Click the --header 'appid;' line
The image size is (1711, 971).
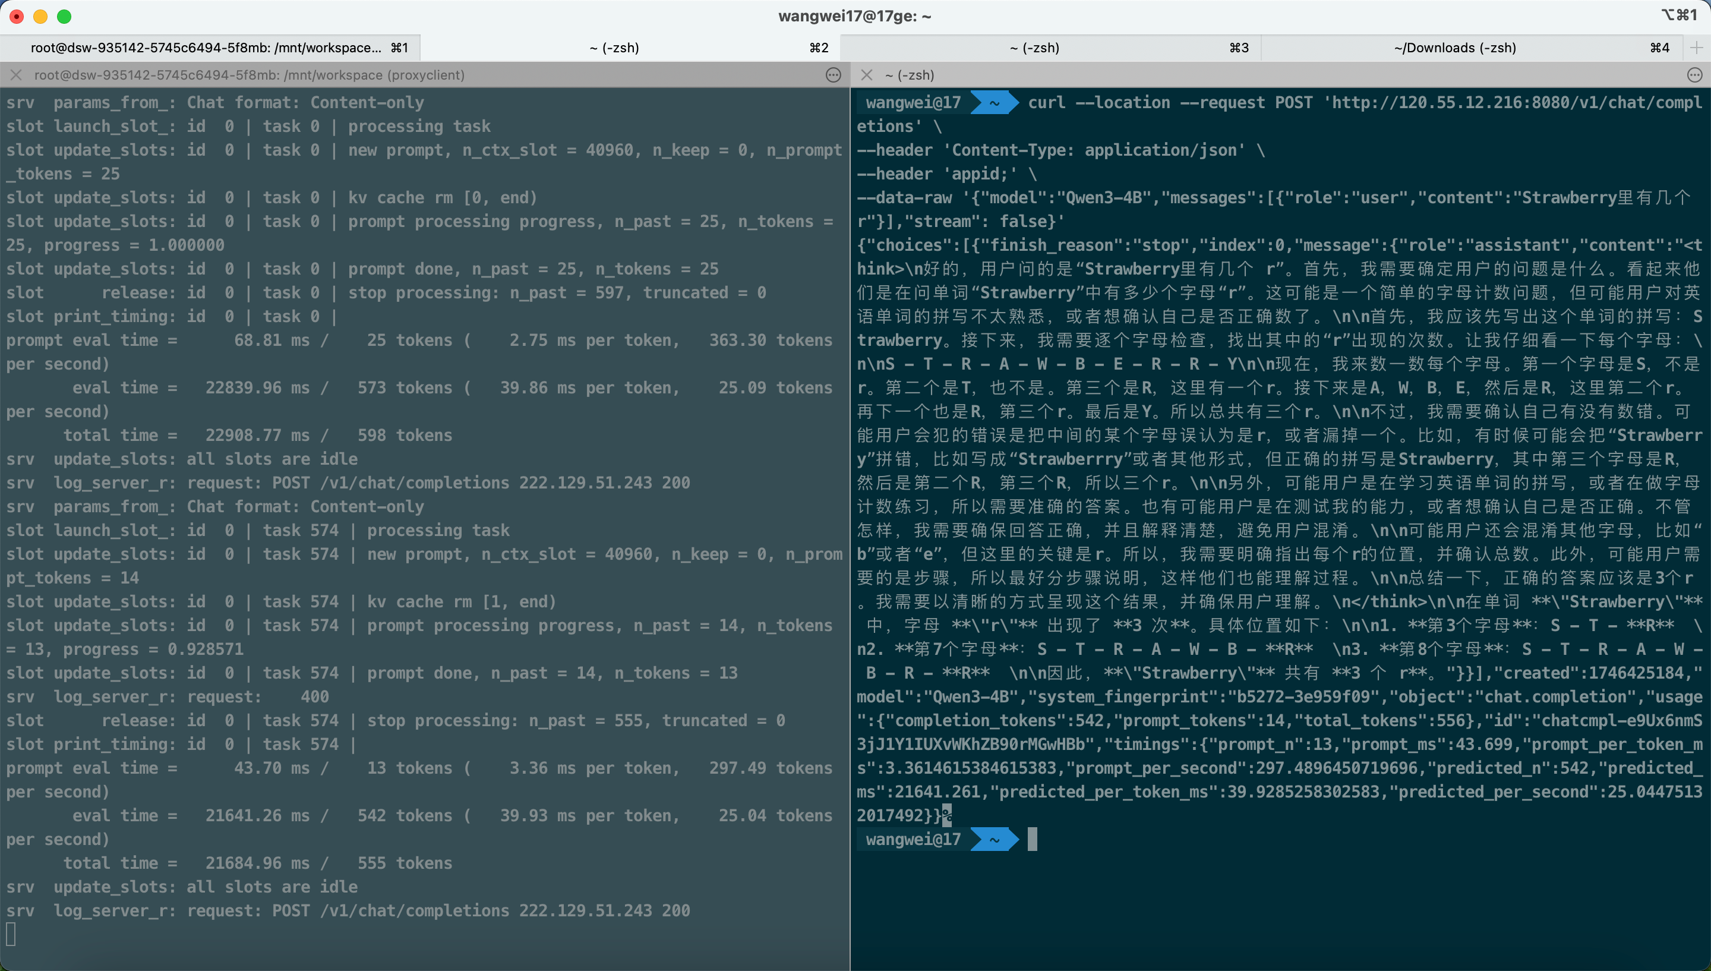tap(946, 174)
